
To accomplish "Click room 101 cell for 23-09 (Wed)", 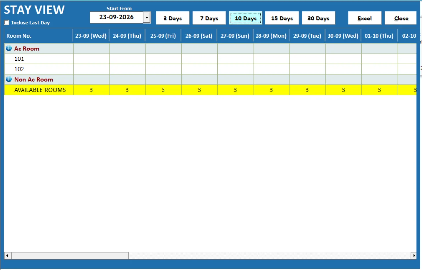I will point(91,59).
